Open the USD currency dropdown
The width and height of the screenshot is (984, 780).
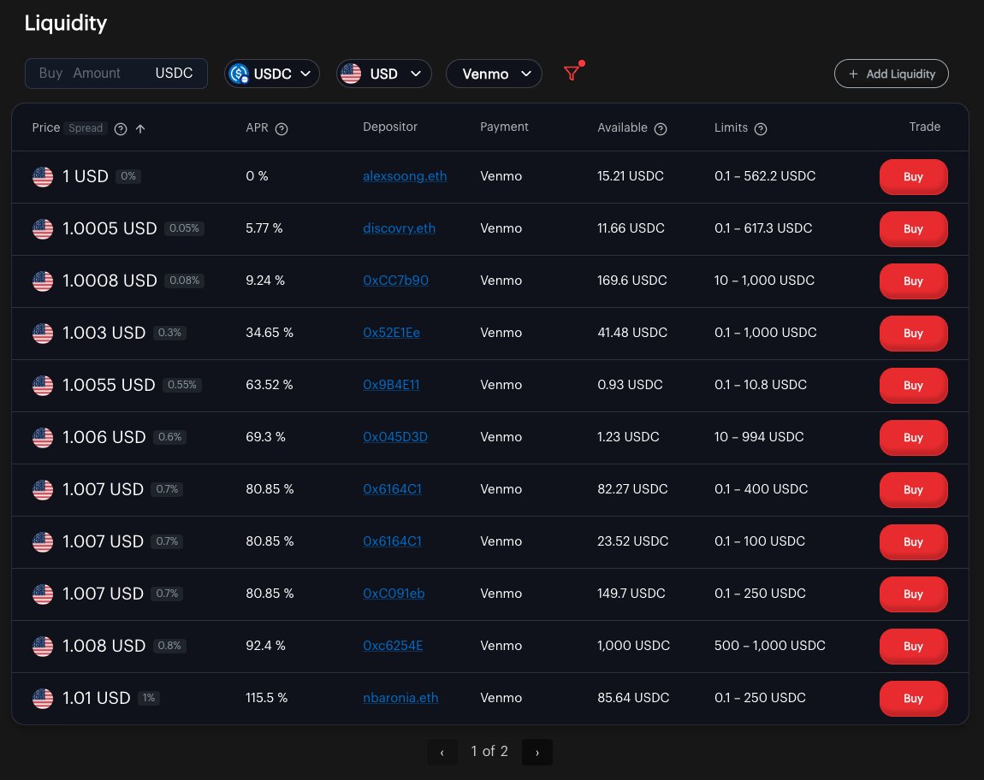point(383,74)
